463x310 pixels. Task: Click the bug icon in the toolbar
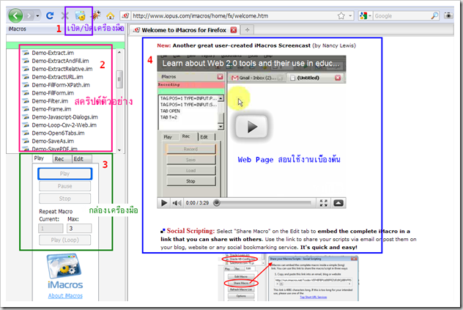click(x=96, y=15)
